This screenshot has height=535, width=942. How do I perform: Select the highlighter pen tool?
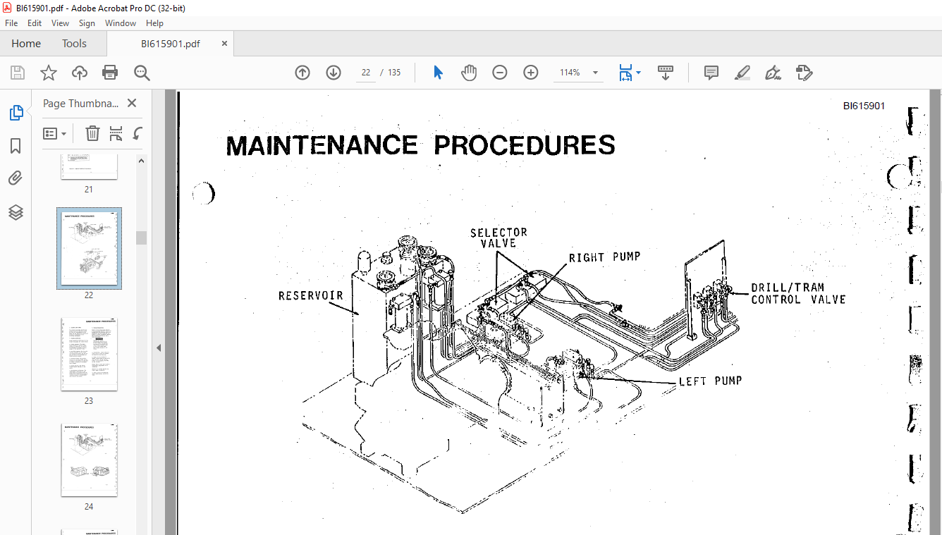click(742, 73)
